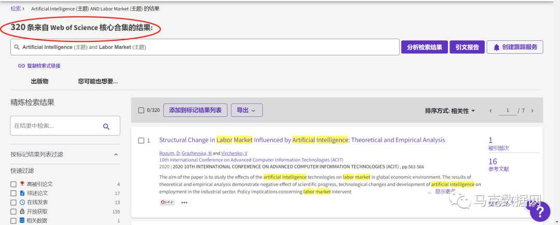Check the box for result 1
This screenshot has height=225, width=560.
point(141,141)
